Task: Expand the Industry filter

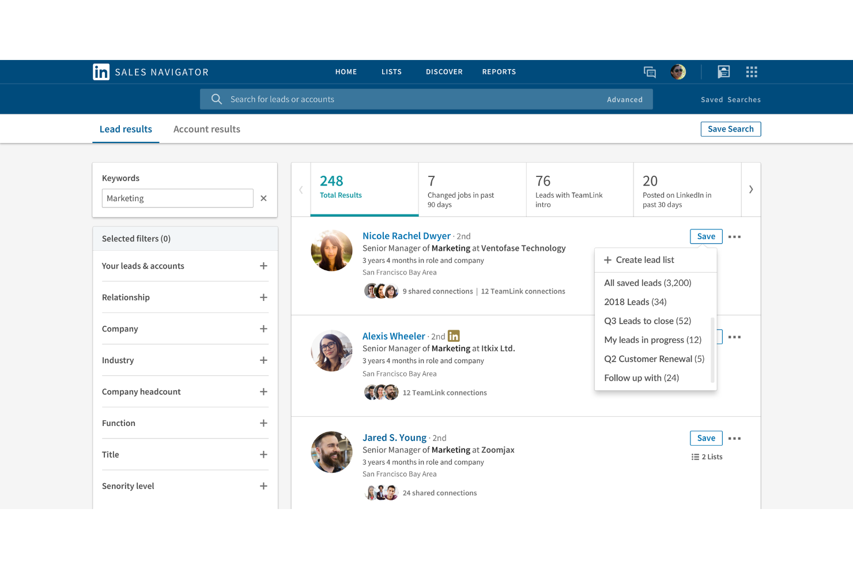Action: point(263,360)
